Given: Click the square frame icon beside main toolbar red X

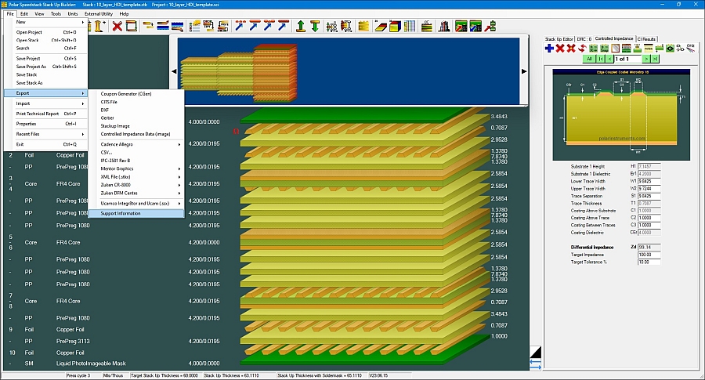Looking at the screenshot, I should coord(132,26).
